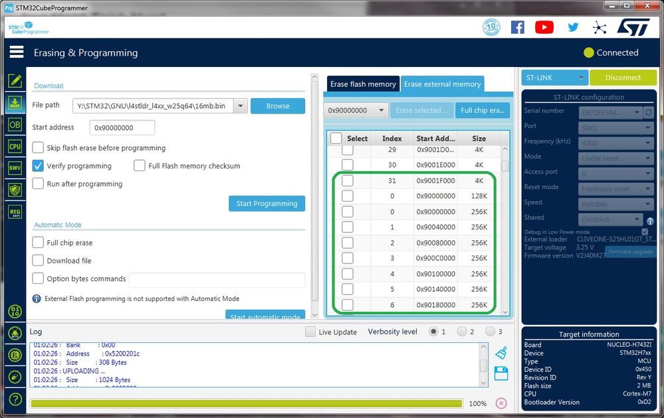Enable Run after programming
The height and width of the screenshot is (418, 664).
[38, 184]
